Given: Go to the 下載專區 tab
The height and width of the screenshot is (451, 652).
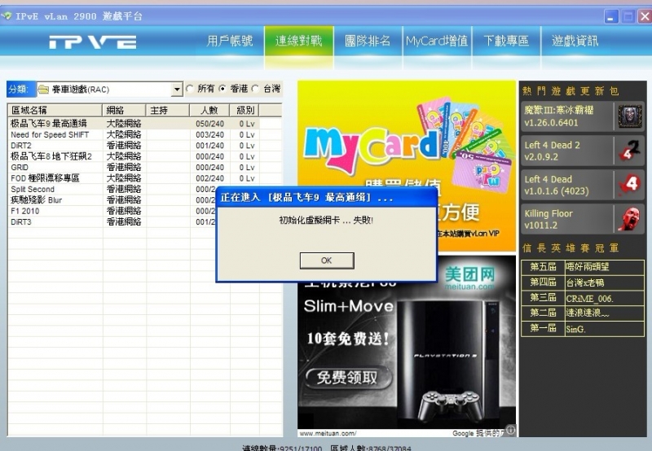Looking at the screenshot, I should click(x=506, y=41).
